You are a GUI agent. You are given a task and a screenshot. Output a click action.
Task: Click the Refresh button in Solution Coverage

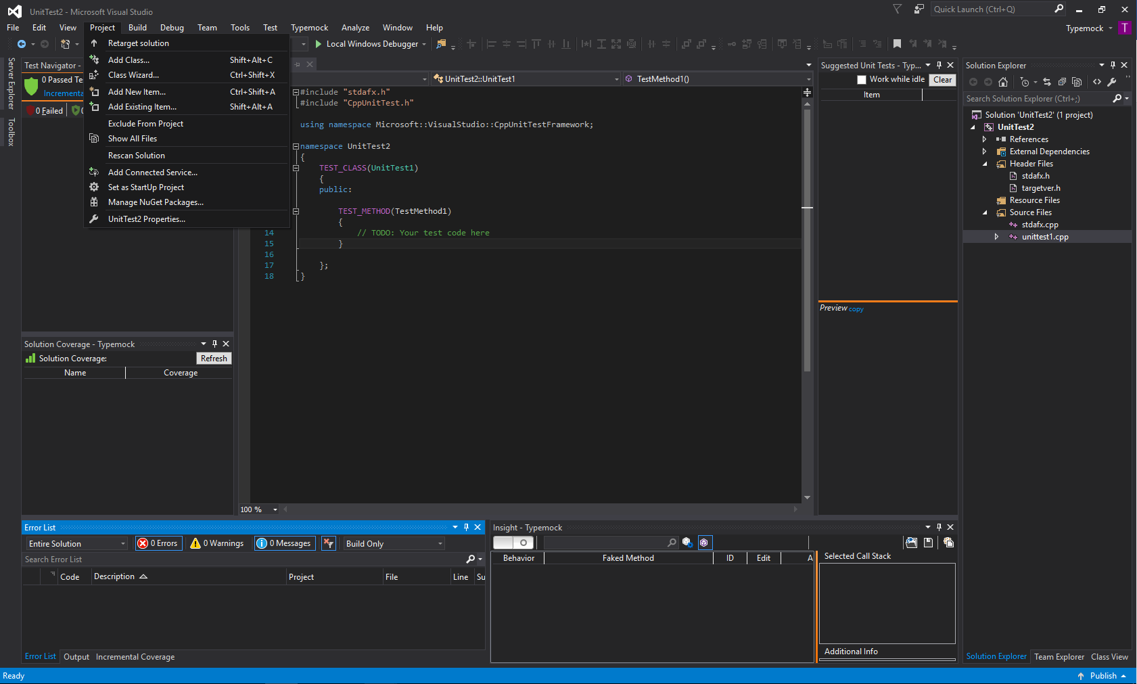[214, 359]
